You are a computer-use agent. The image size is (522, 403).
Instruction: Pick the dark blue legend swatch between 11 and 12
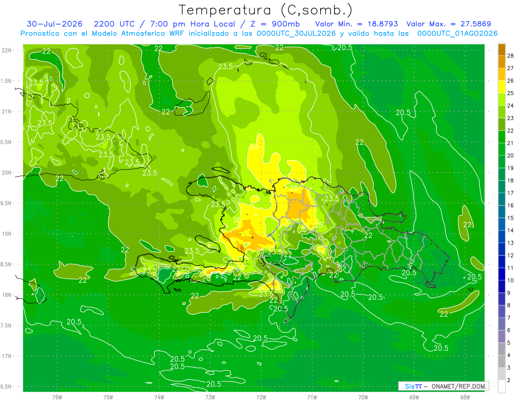[x=502, y=262]
